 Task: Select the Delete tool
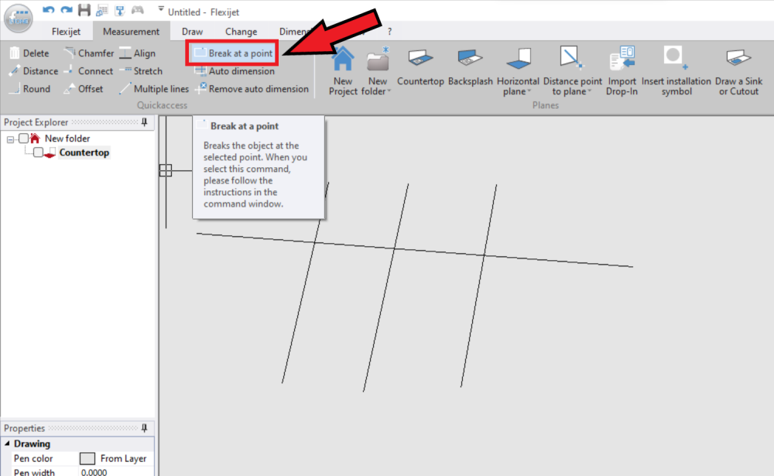[29, 53]
